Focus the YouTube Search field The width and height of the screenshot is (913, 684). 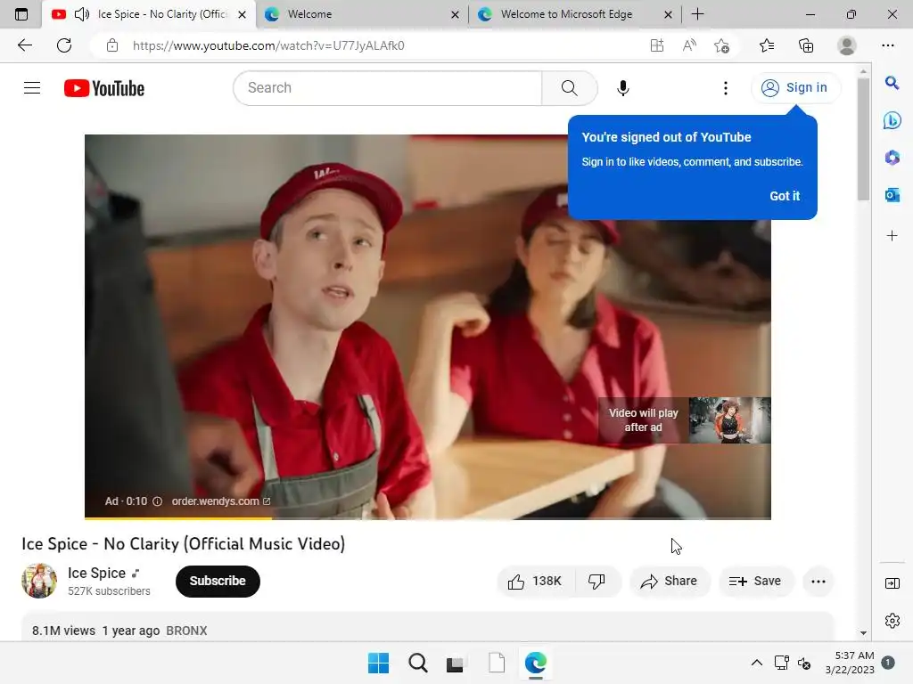point(387,88)
